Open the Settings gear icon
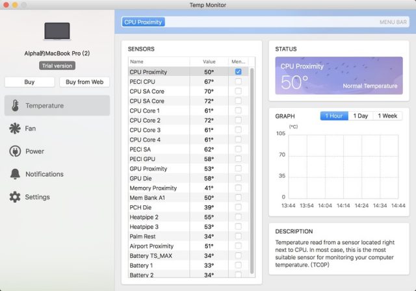The image size is (416, 291). click(x=15, y=197)
